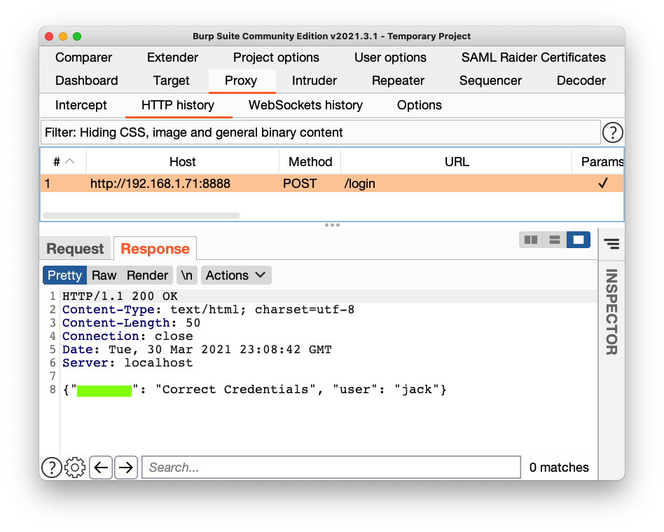The image size is (664, 532).
Task: Sort table by Method column header
Action: (310, 161)
